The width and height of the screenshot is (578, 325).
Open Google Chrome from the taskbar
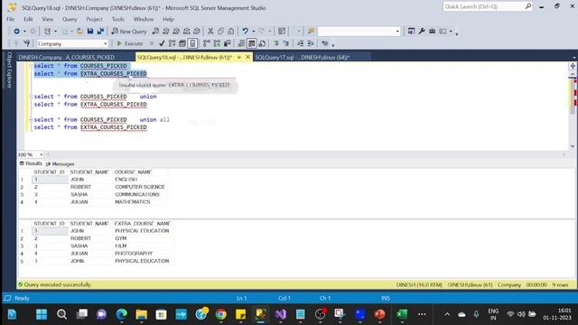point(220,314)
